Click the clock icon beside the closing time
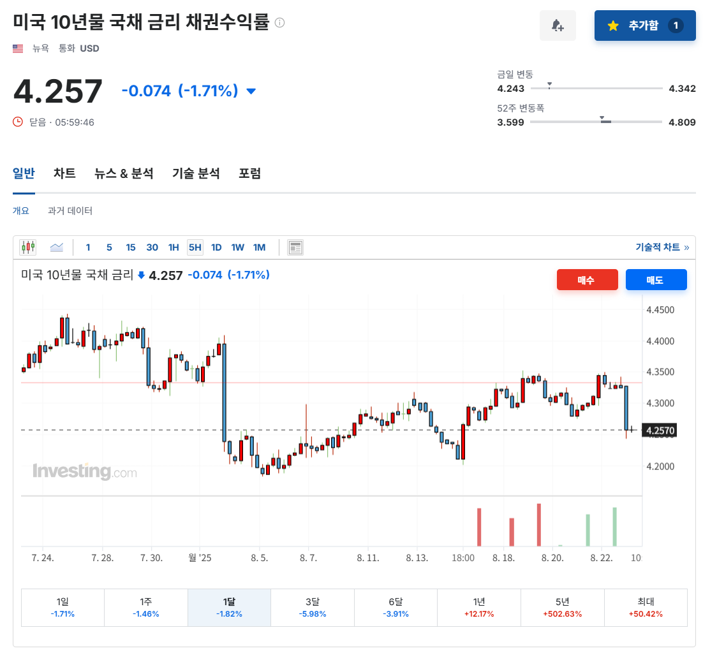 click(18, 122)
